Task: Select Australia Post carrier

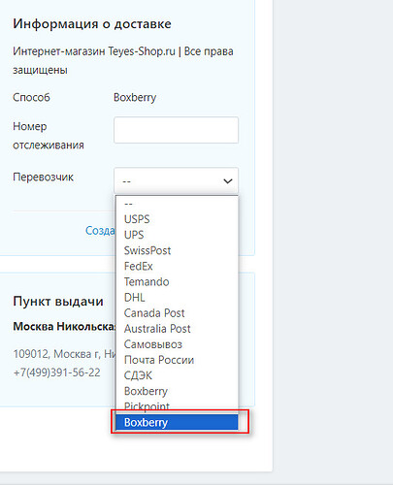Action: 177,329
